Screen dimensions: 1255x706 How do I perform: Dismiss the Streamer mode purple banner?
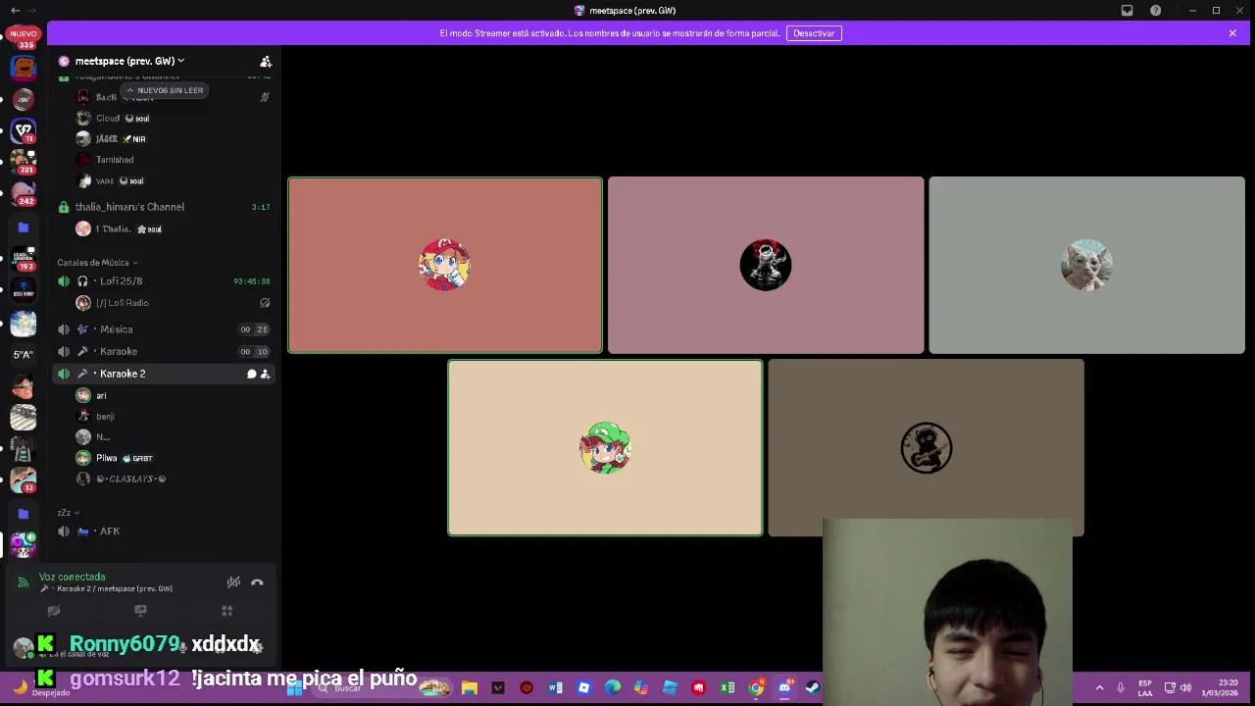click(1232, 33)
